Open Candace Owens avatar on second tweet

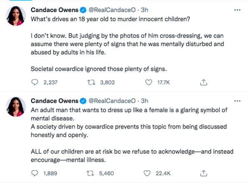16,107
